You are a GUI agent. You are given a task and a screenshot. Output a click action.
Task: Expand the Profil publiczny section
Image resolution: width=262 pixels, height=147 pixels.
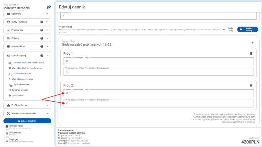47,105
